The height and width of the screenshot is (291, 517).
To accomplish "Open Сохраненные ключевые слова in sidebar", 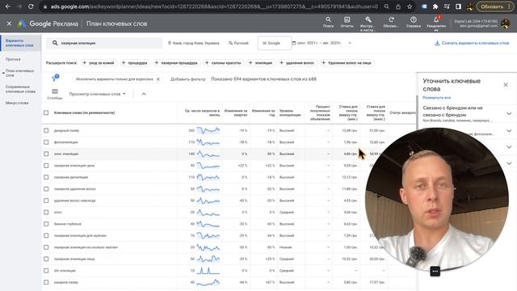I will [20, 89].
